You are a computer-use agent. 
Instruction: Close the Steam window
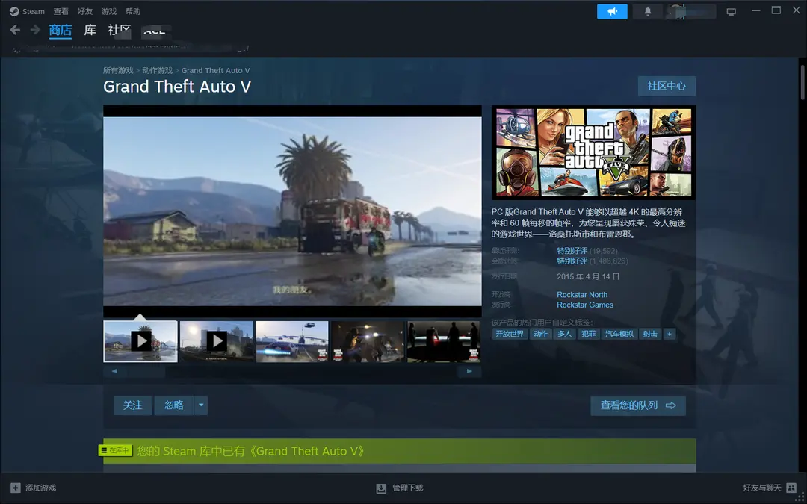[x=797, y=10]
